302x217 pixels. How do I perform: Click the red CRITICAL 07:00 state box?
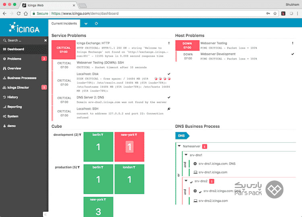(64, 49)
